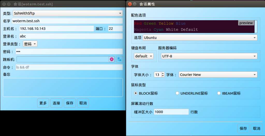Click 取消 in the 会话属性 window

click(256, 128)
